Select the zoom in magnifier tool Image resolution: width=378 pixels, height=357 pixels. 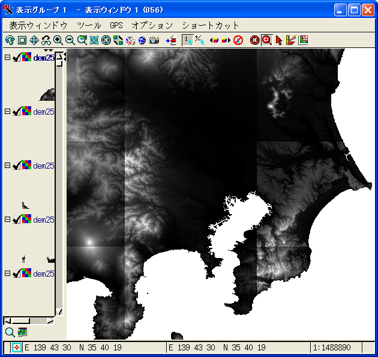pos(58,40)
